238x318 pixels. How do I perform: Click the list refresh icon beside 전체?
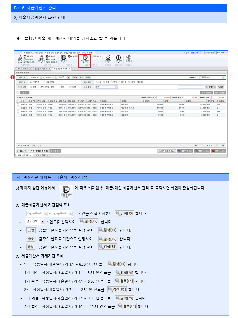click(x=18, y=93)
